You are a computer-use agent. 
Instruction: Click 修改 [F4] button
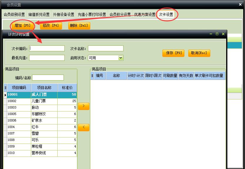(x=51, y=26)
